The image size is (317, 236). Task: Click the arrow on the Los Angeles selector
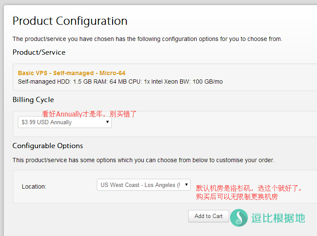(186, 185)
